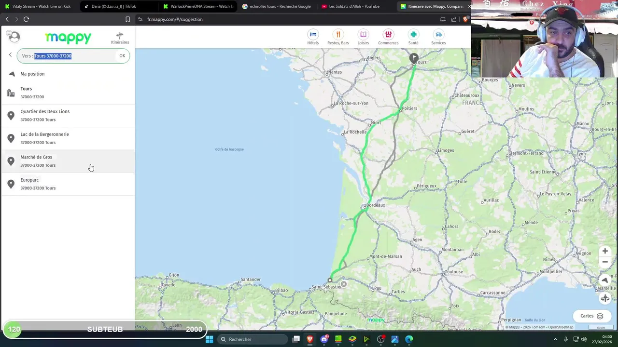618x347 pixels.
Task: Open the Cartes layers selector
Action: tap(591, 316)
